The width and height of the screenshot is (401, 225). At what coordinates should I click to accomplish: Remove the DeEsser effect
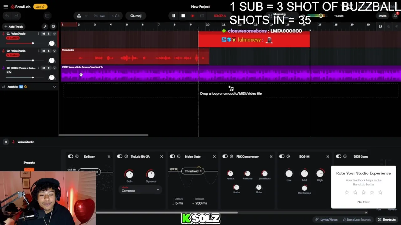pyautogui.click(x=109, y=157)
